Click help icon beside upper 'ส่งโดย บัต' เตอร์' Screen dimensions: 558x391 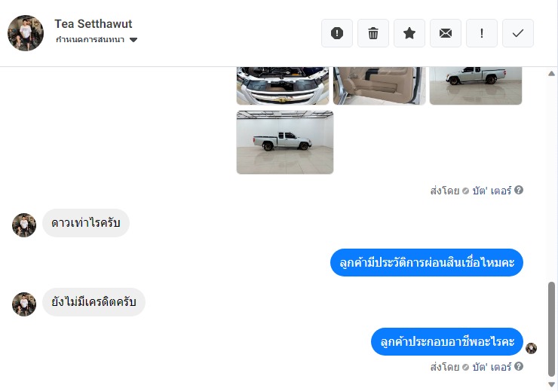tap(519, 190)
